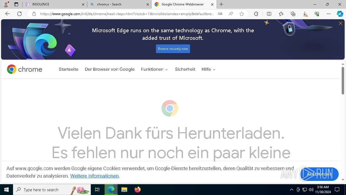The width and height of the screenshot is (346, 195).
Task: Open Settings and more ellipsis menu
Action: [329, 14]
